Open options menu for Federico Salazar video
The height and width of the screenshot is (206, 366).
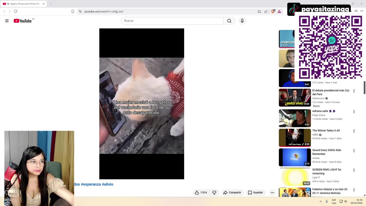pos(354,190)
